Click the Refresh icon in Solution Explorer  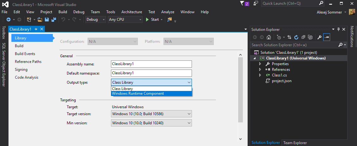(296, 37)
